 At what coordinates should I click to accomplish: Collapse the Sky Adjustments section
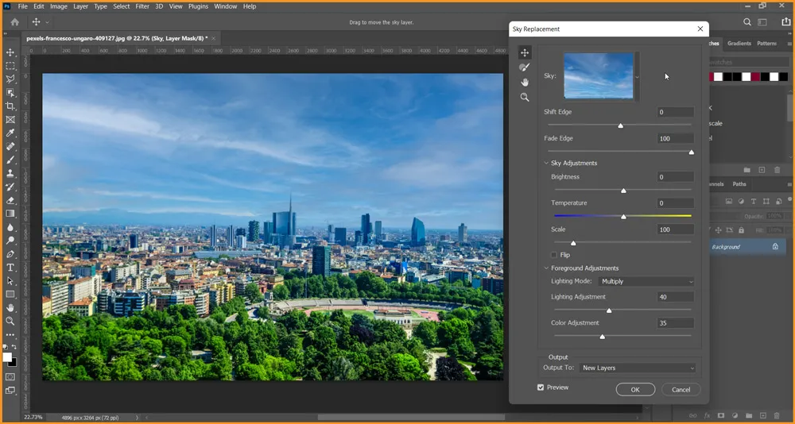546,163
